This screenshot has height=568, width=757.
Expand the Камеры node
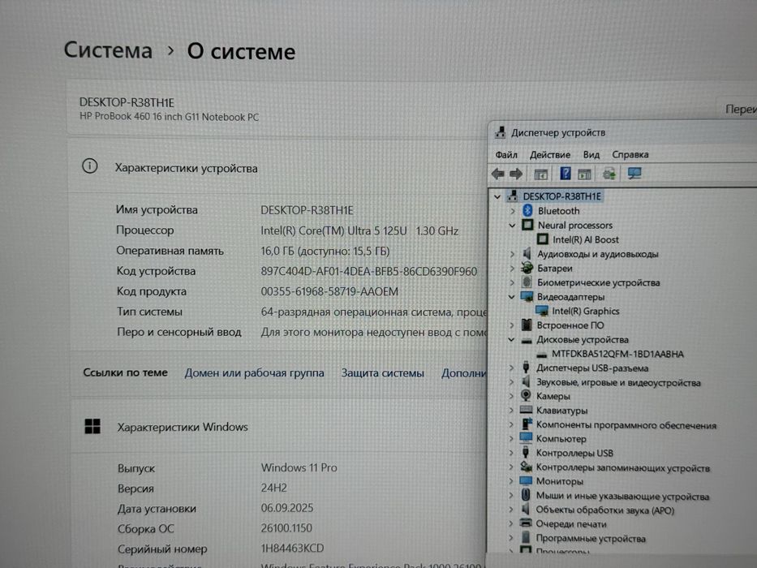coord(511,397)
